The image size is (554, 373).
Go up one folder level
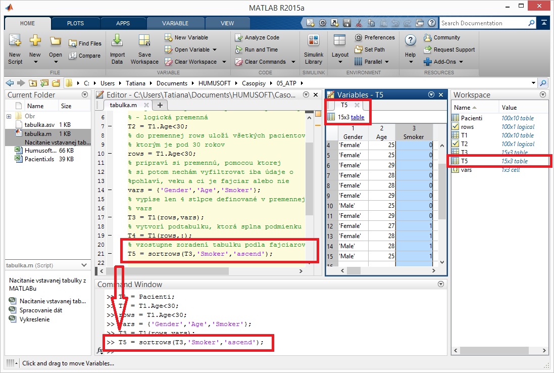click(x=33, y=83)
